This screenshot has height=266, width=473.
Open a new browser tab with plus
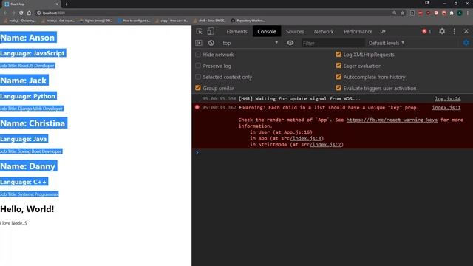(67, 4)
